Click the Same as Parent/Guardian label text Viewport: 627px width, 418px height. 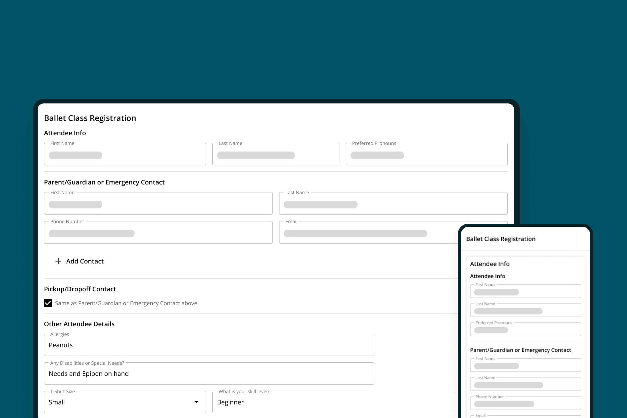[127, 303]
